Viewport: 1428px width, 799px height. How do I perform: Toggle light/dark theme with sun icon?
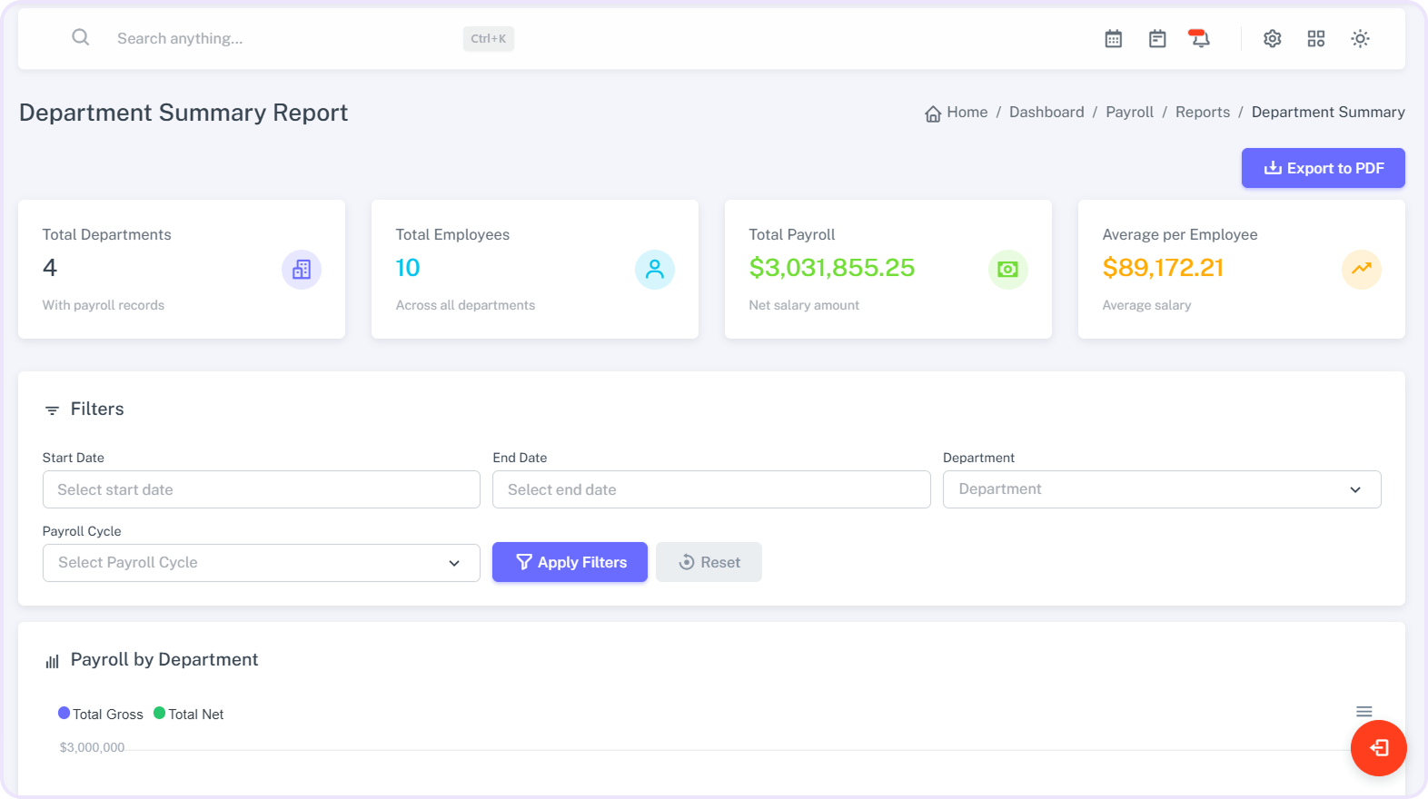(x=1359, y=39)
